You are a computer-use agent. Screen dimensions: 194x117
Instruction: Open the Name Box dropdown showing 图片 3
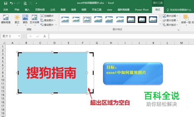(19, 36)
